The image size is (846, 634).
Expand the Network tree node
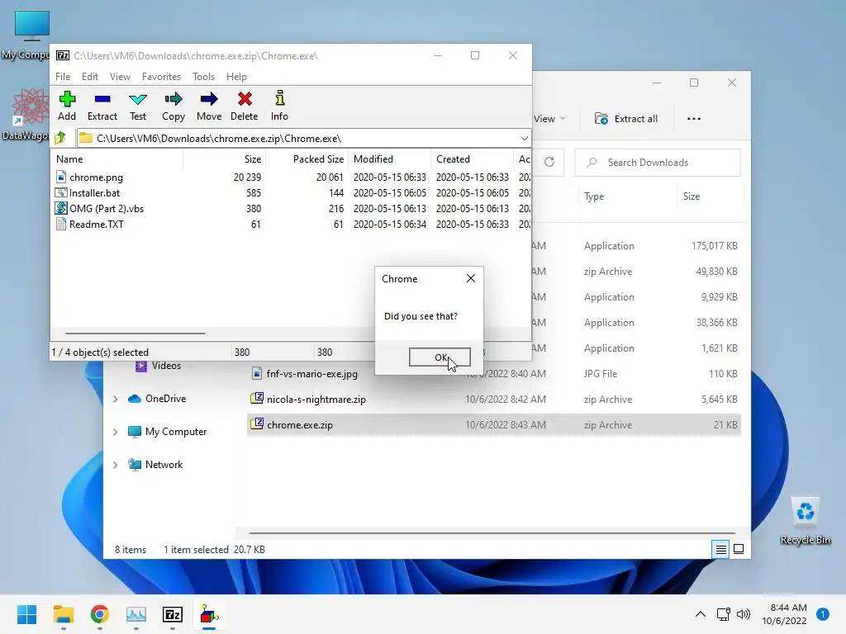click(115, 465)
